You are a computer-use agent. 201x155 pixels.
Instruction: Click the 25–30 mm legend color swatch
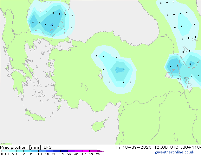(64, 151)
